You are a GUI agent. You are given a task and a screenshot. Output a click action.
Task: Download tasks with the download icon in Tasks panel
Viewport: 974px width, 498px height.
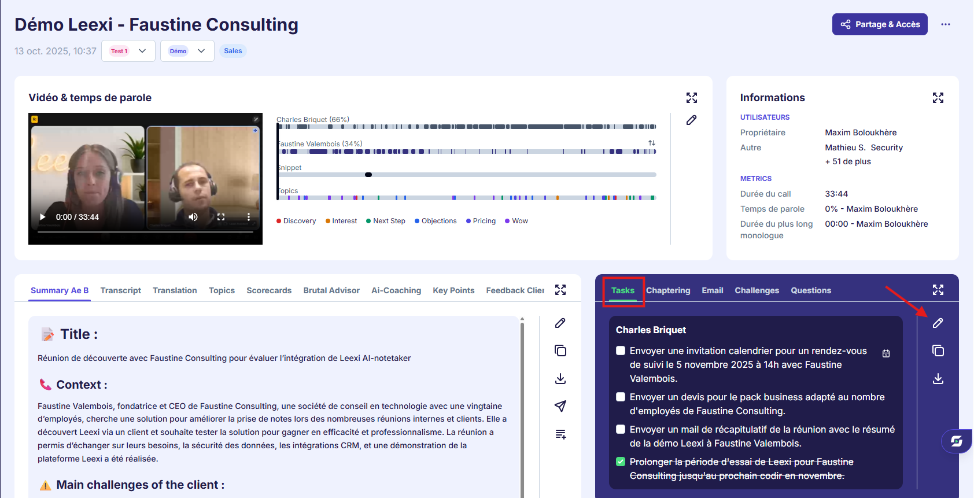(938, 378)
